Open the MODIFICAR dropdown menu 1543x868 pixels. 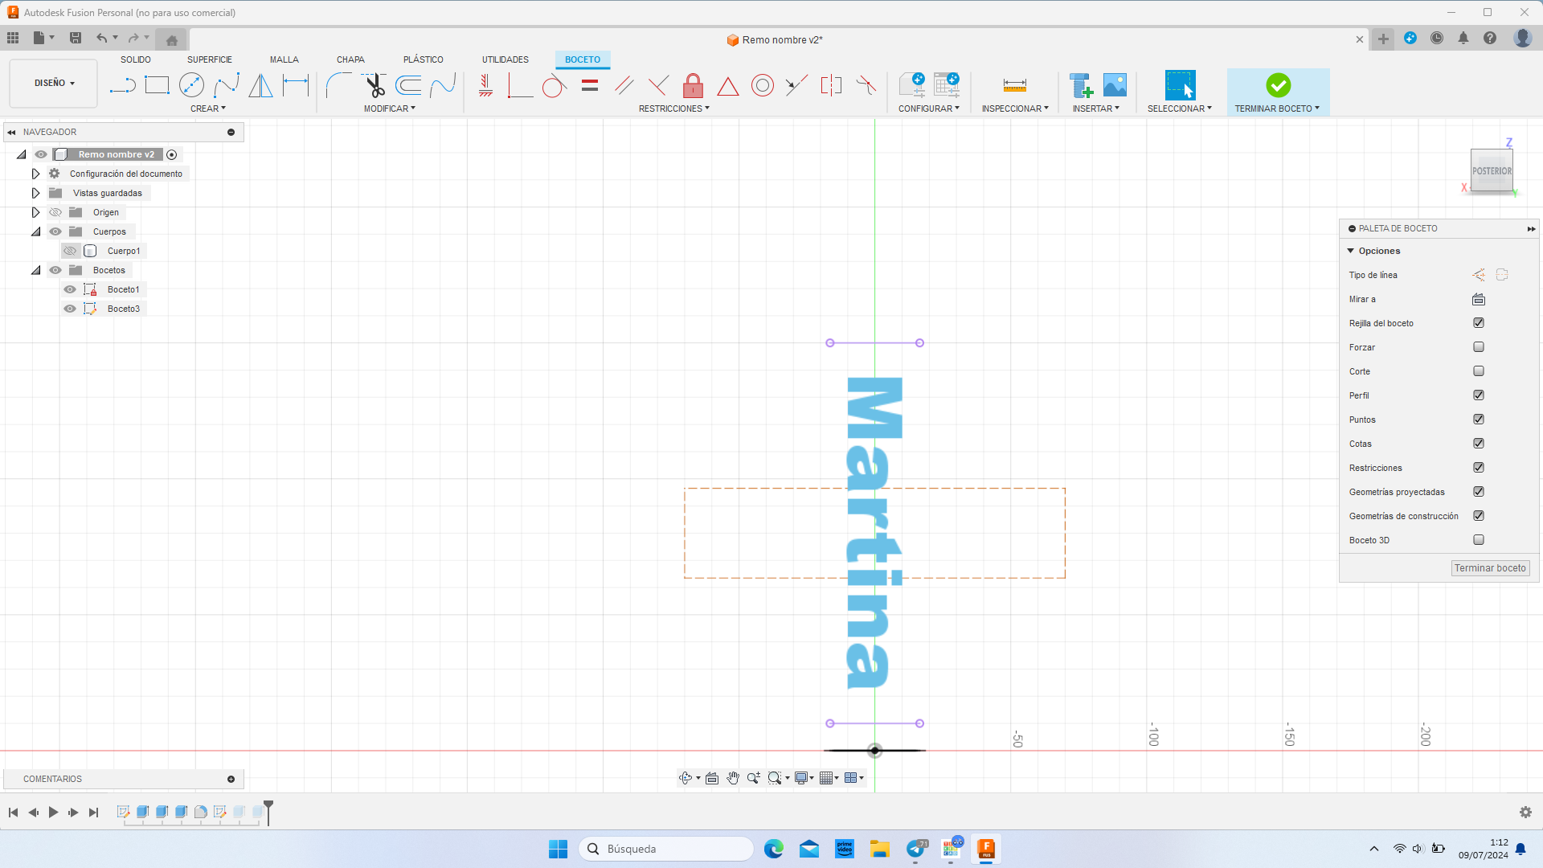point(390,108)
